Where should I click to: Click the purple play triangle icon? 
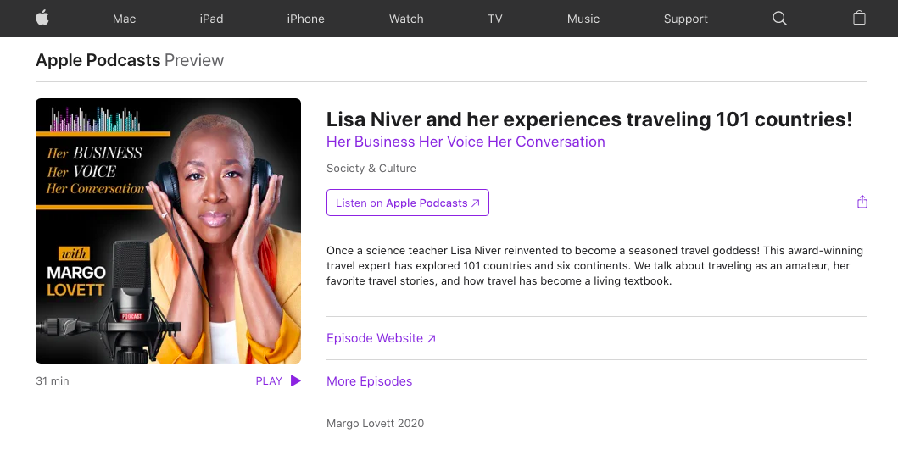[295, 380]
